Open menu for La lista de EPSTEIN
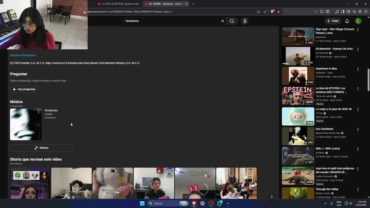370x208 pixels. (358, 89)
